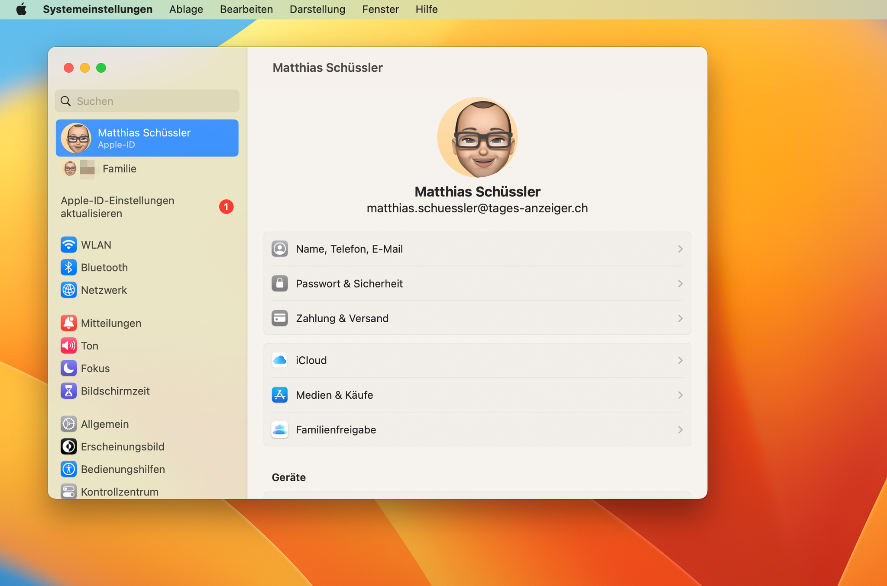Viewport: 887px width, 586px height.
Task: Select the Fokus label
Action: click(x=95, y=368)
